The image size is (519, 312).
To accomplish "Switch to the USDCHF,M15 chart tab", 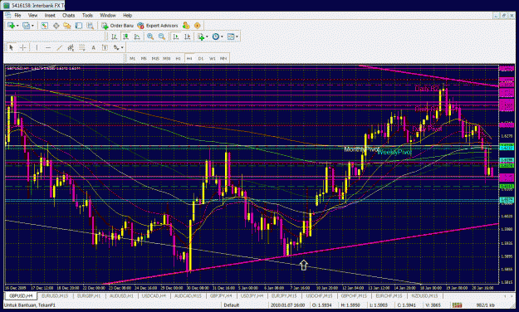I will pos(320,295).
